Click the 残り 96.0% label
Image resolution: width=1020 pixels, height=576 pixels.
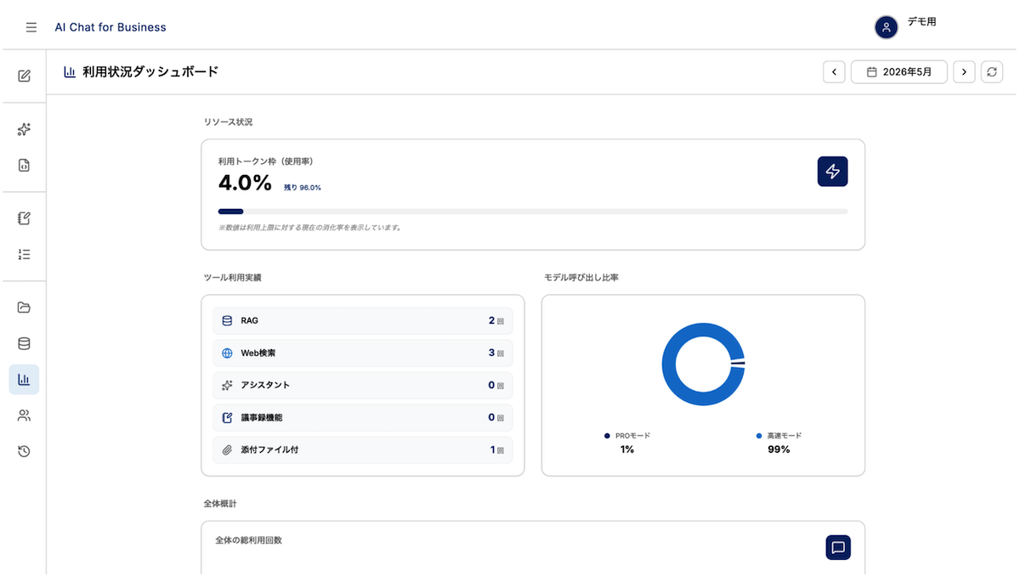(303, 188)
